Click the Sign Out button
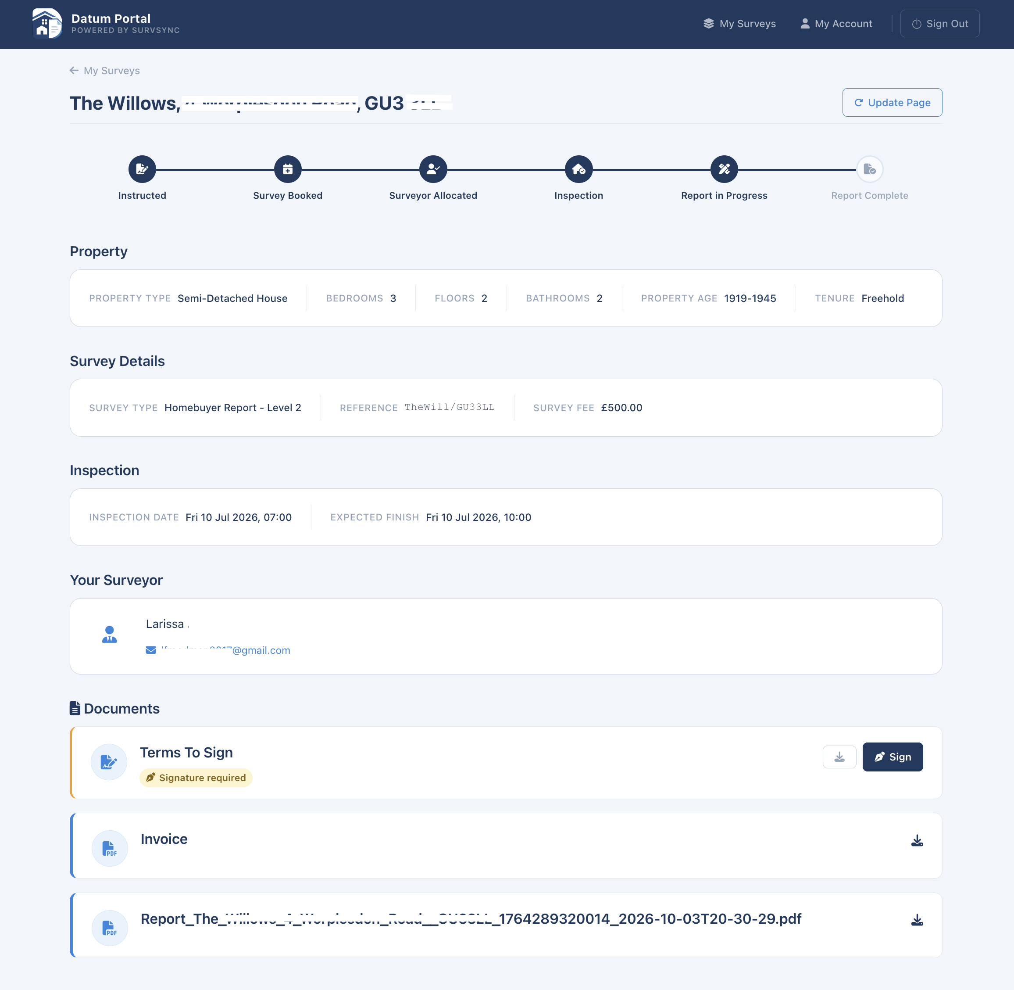Screen dimensions: 1014x990 coord(939,23)
